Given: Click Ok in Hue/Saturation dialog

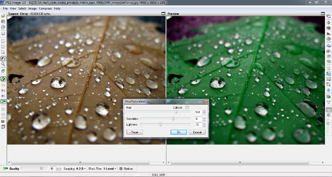Looking at the screenshot, I should pos(178,132).
